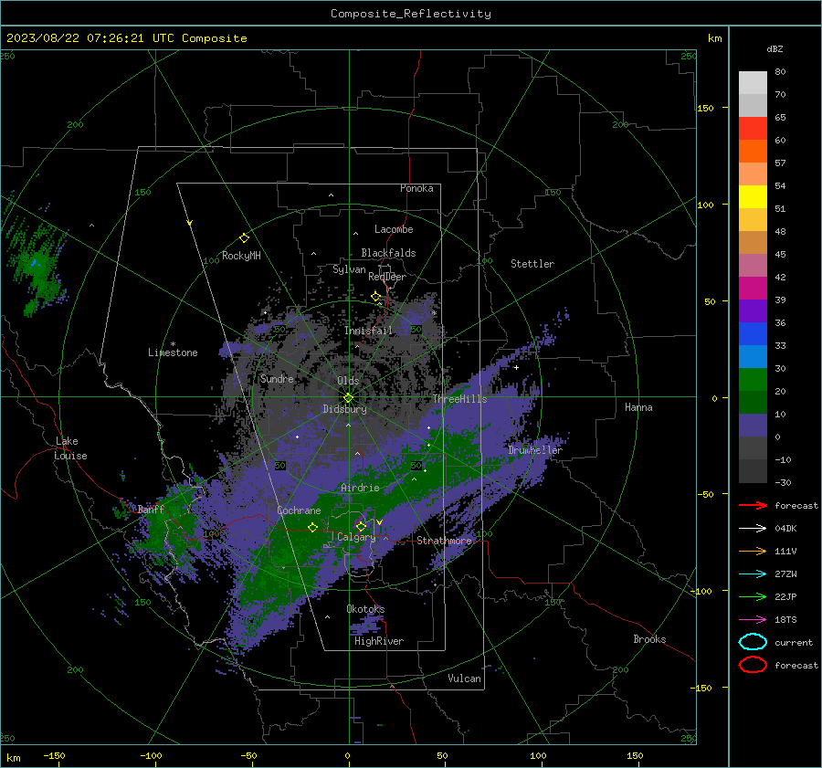The height and width of the screenshot is (768, 822).
Task: Click the yellow diamond marker below Cochrane
Action: point(312,527)
